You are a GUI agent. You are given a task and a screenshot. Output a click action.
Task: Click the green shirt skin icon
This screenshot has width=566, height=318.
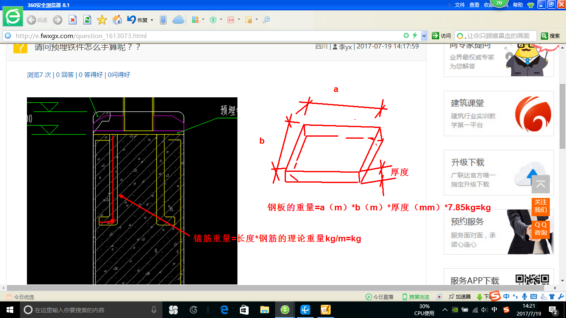pyautogui.click(x=530, y=5)
